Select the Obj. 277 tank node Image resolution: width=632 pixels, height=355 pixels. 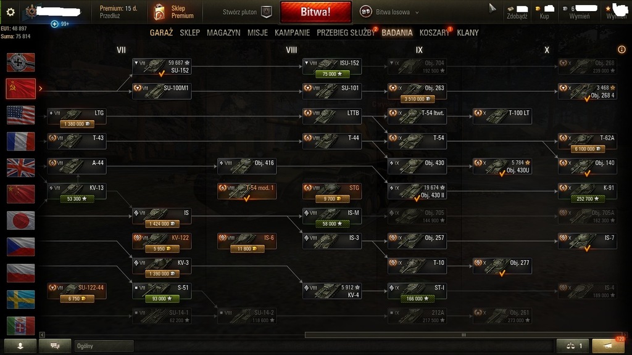502,266
